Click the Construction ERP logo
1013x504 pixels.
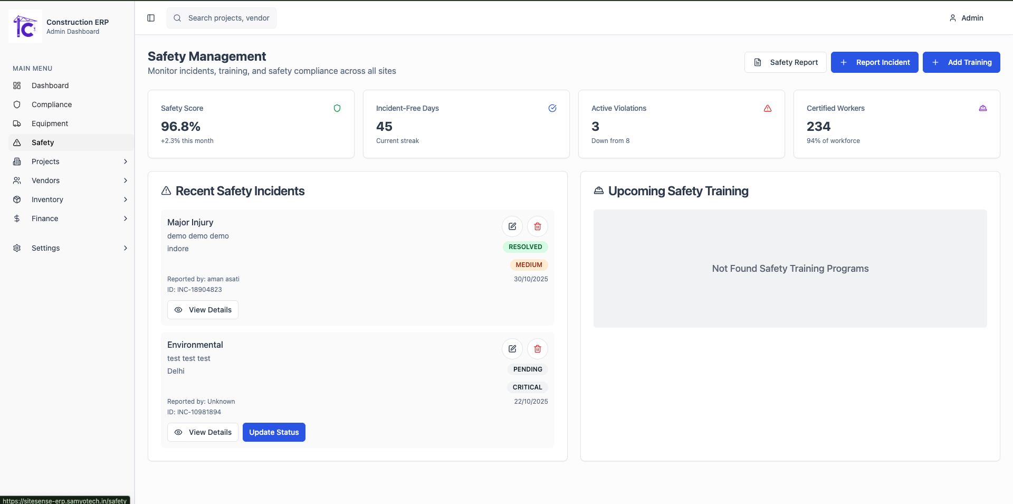pos(25,26)
